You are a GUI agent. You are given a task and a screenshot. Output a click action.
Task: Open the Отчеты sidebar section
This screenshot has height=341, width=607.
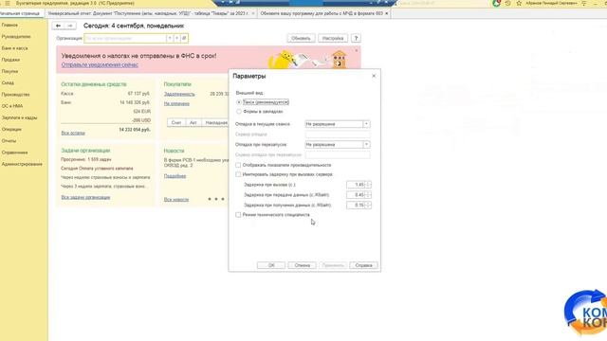pyautogui.click(x=9, y=141)
